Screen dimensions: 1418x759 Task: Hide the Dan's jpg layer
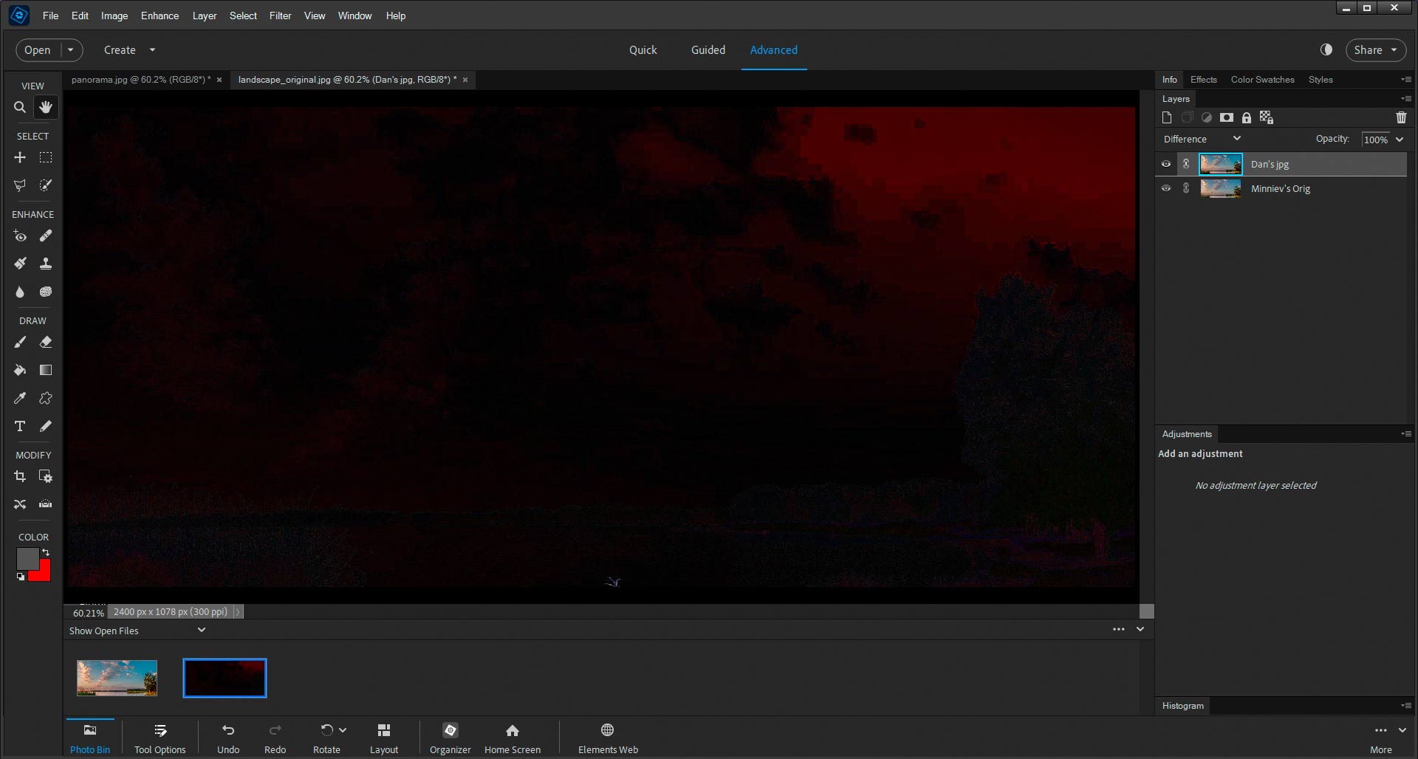(1166, 164)
